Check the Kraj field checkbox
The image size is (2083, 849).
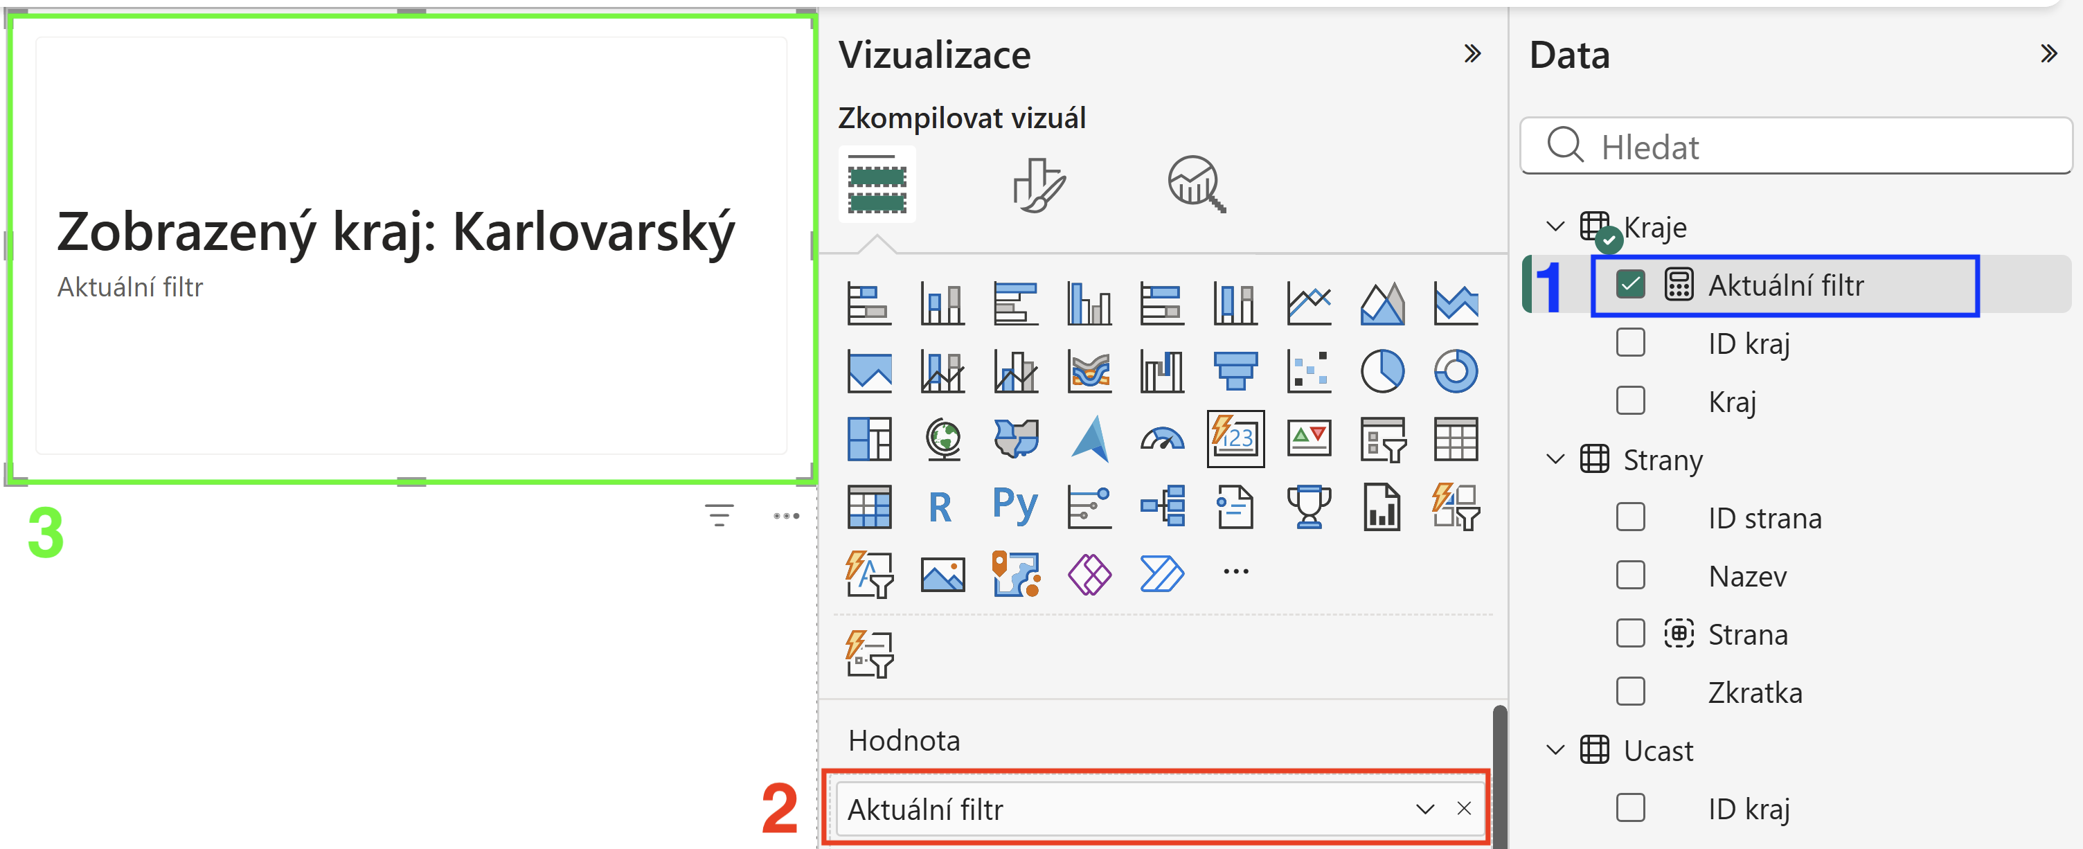coord(1630,401)
